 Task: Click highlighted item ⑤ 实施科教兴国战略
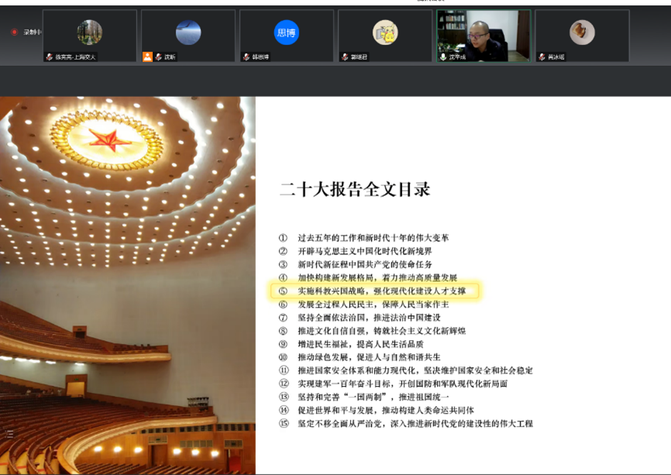pyautogui.click(x=376, y=291)
